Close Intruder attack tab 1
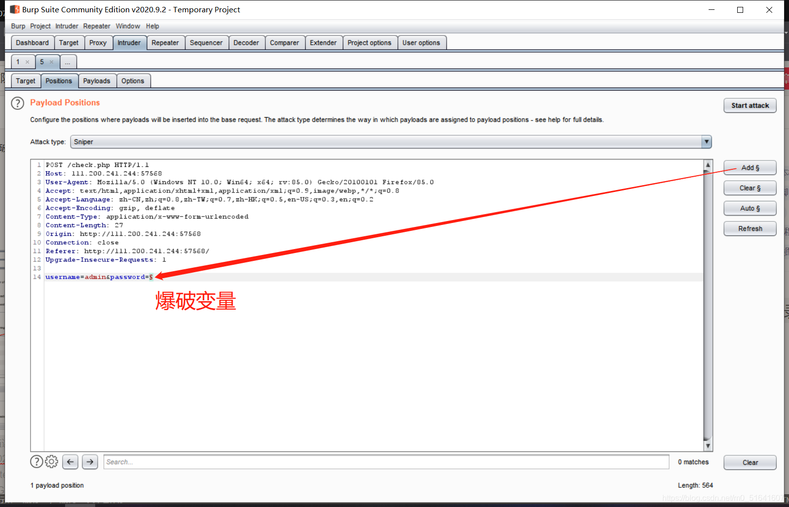 click(x=27, y=62)
